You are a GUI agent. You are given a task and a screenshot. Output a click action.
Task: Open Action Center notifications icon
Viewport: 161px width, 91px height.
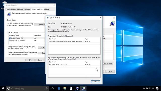click(157, 88)
